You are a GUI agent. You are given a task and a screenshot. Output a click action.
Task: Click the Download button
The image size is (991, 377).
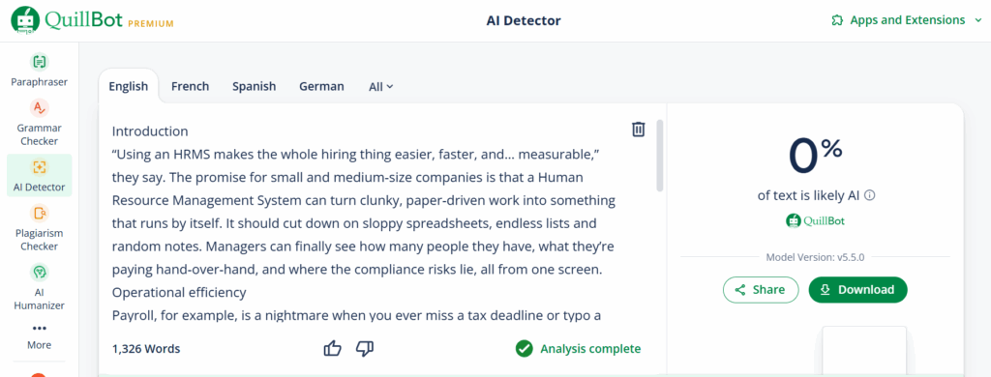pyautogui.click(x=858, y=290)
